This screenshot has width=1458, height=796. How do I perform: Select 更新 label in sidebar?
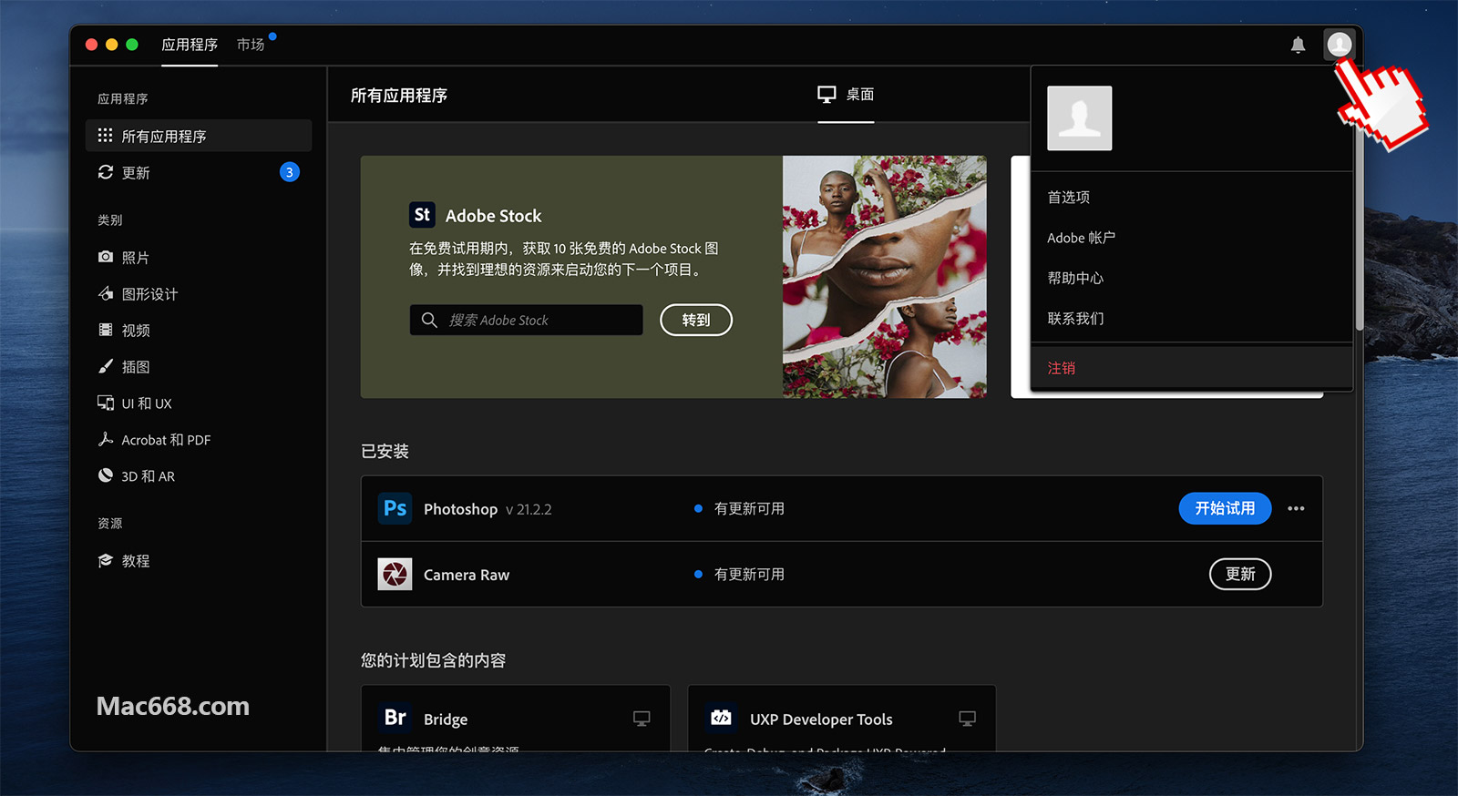tap(136, 172)
